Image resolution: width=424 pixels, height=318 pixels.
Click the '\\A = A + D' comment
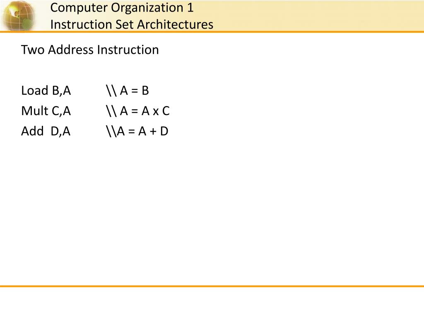tap(137, 131)
